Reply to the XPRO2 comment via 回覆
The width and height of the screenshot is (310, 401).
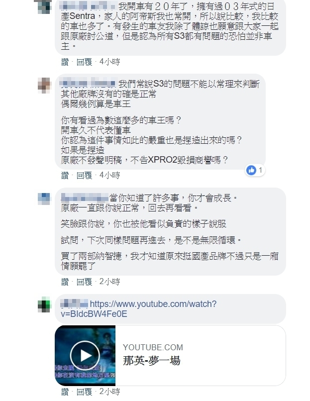84,175
